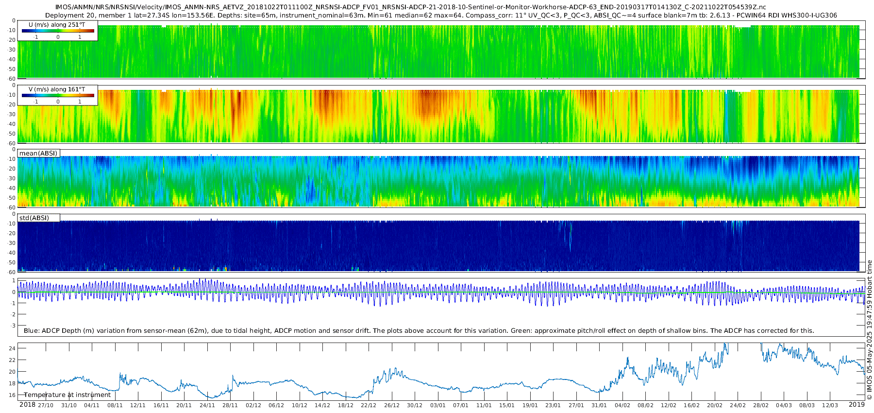Click the '08/11' date tick label
This screenshot has height=413, width=874.
coord(115,405)
